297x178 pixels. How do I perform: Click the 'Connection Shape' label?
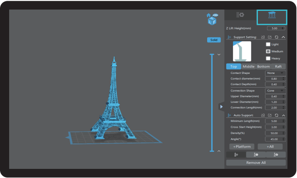click(x=243, y=91)
